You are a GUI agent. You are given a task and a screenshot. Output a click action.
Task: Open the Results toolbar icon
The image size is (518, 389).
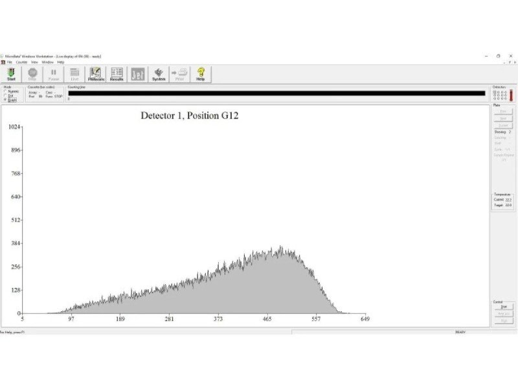tap(117, 74)
